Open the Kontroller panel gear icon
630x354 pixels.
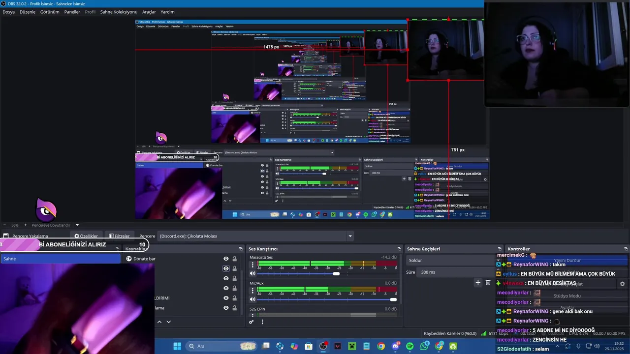622,284
